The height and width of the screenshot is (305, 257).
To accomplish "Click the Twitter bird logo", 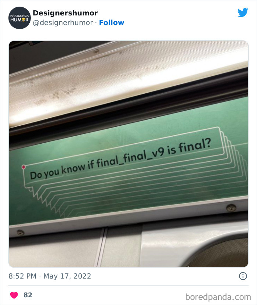I will (x=243, y=12).
